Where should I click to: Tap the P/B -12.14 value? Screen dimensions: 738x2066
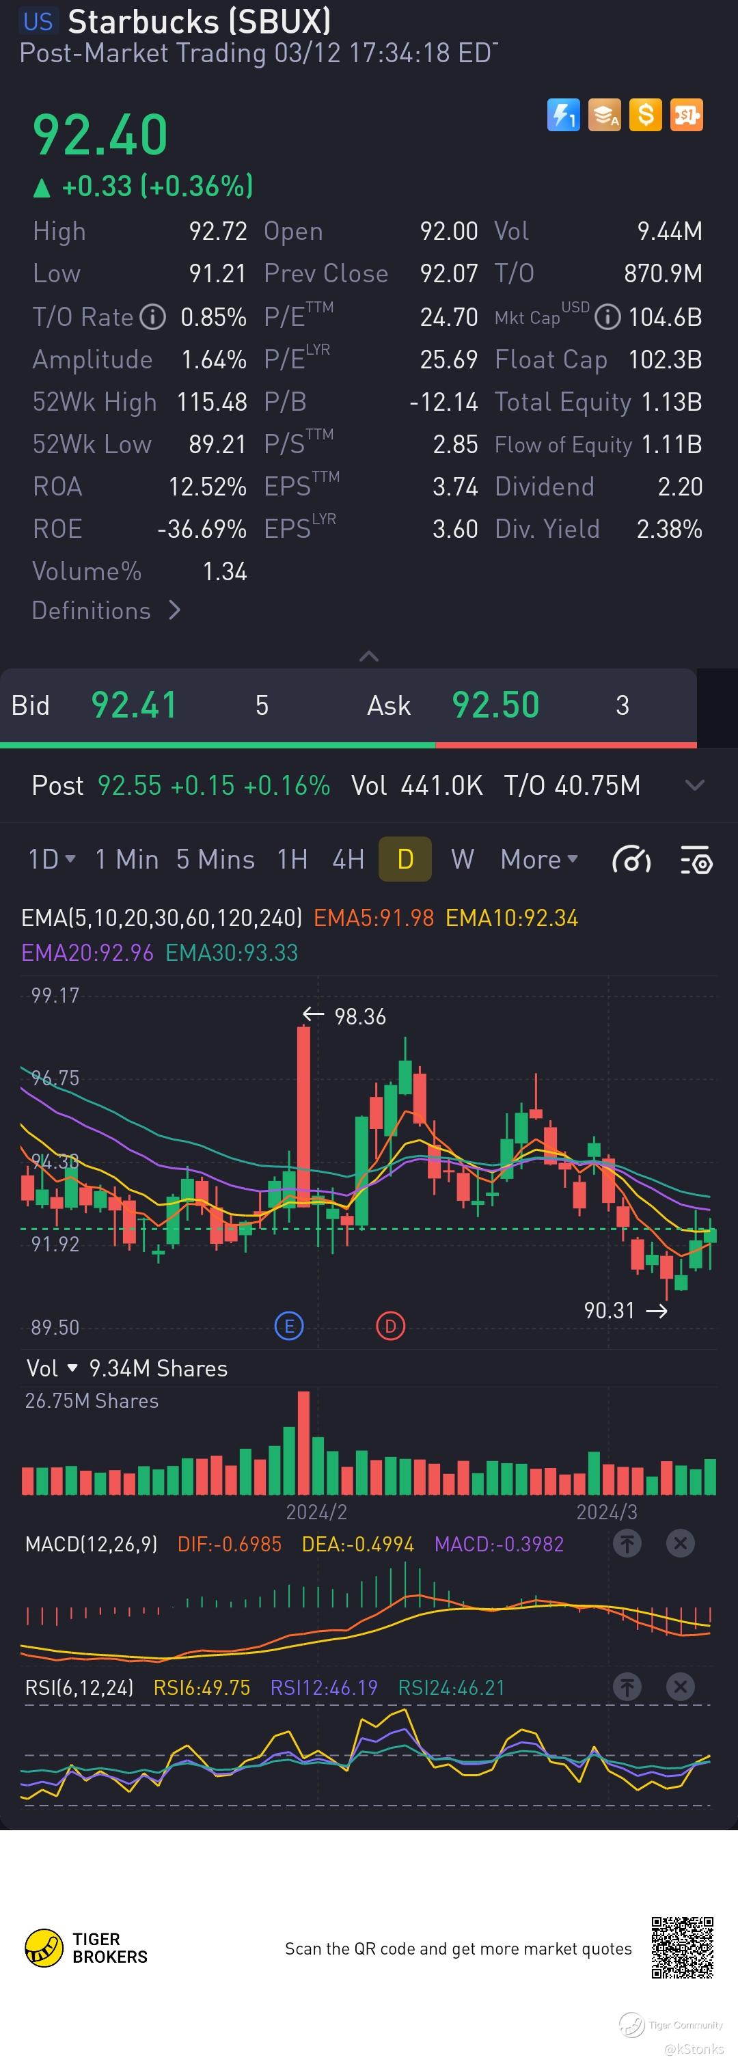tap(443, 402)
